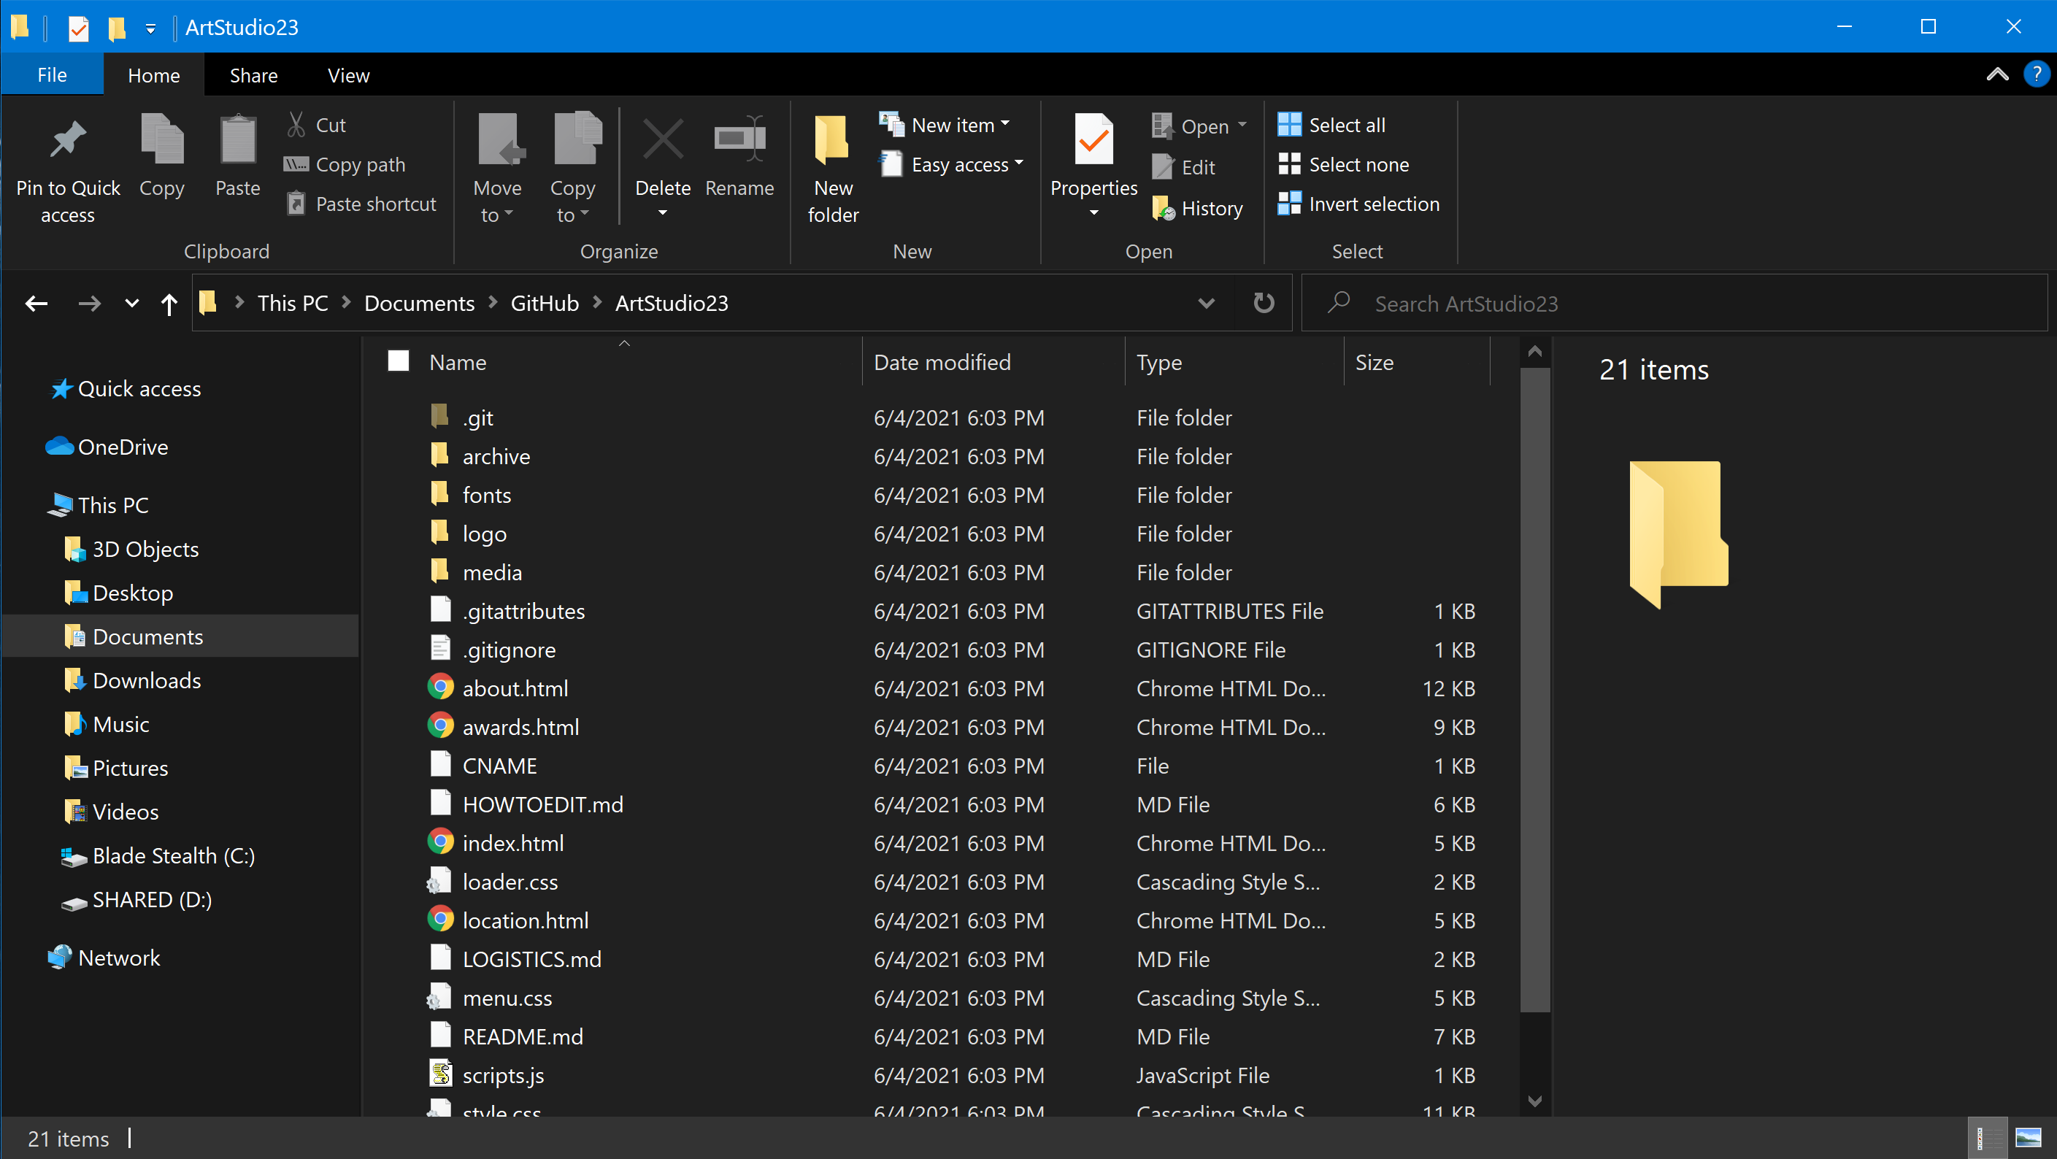Screen dimensions: 2057x1159
Task: Switch to large icons view in status bar
Action: click(2028, 1139)
